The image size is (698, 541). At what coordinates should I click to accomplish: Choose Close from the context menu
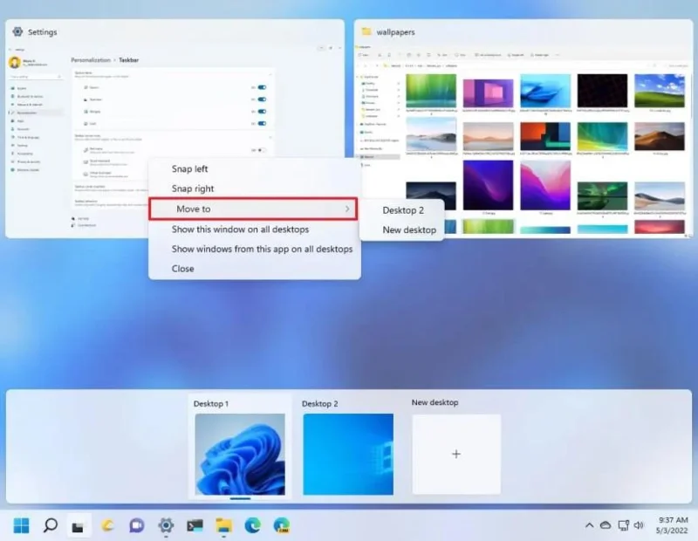tap(255, 269)
